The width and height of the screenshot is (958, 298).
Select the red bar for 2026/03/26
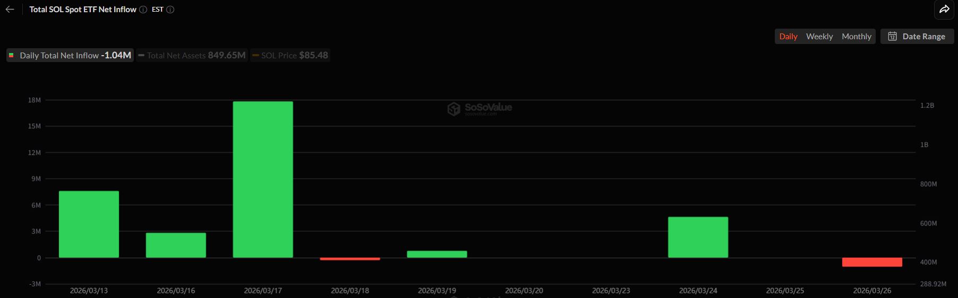[x=872, y=262]
